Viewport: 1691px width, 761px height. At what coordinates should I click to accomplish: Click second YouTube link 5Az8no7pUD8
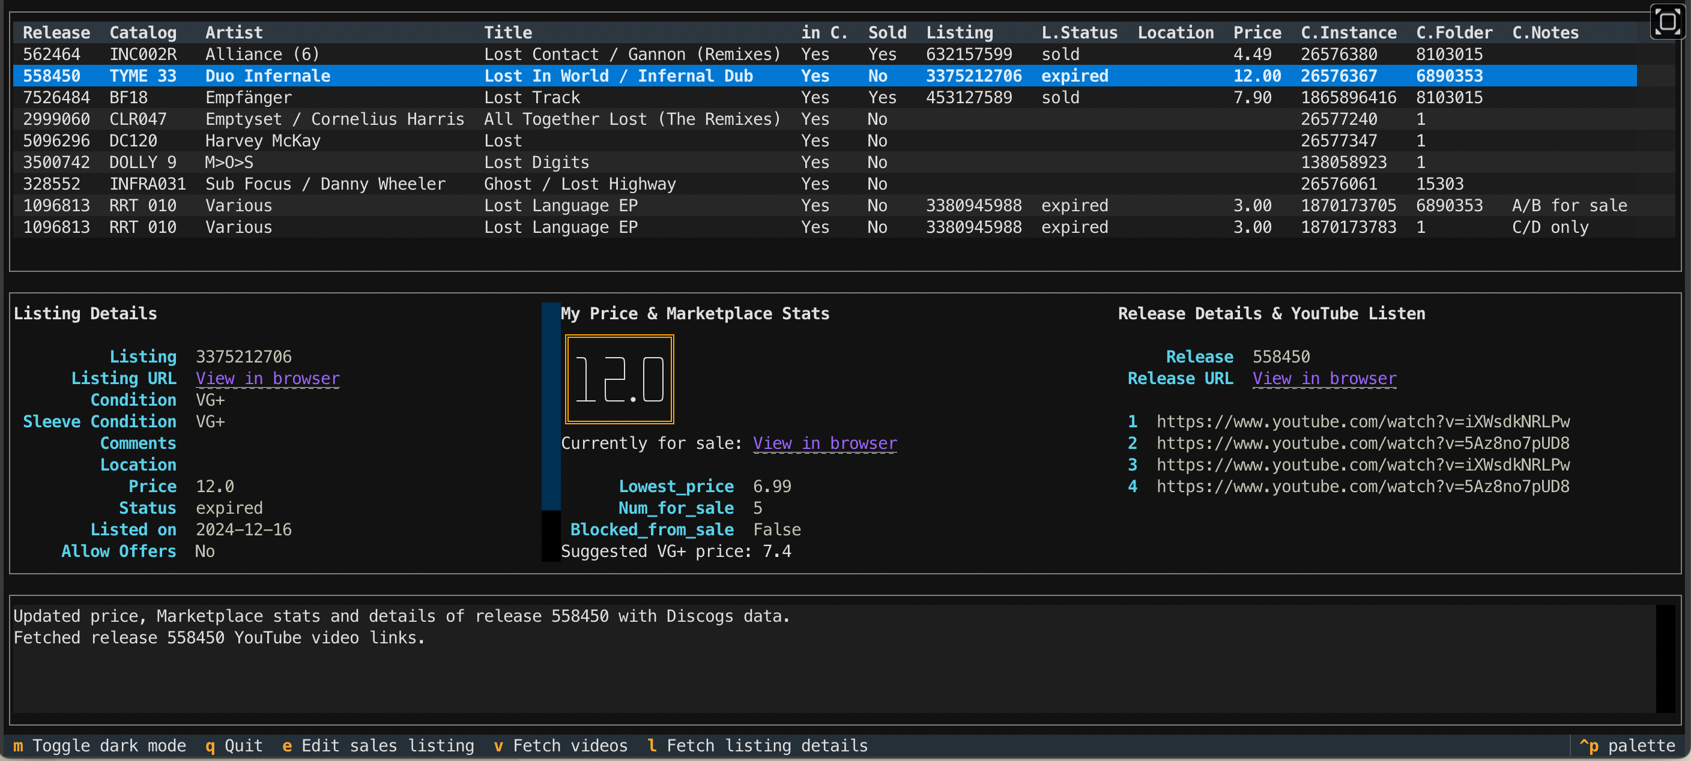tap(1363, 444)
